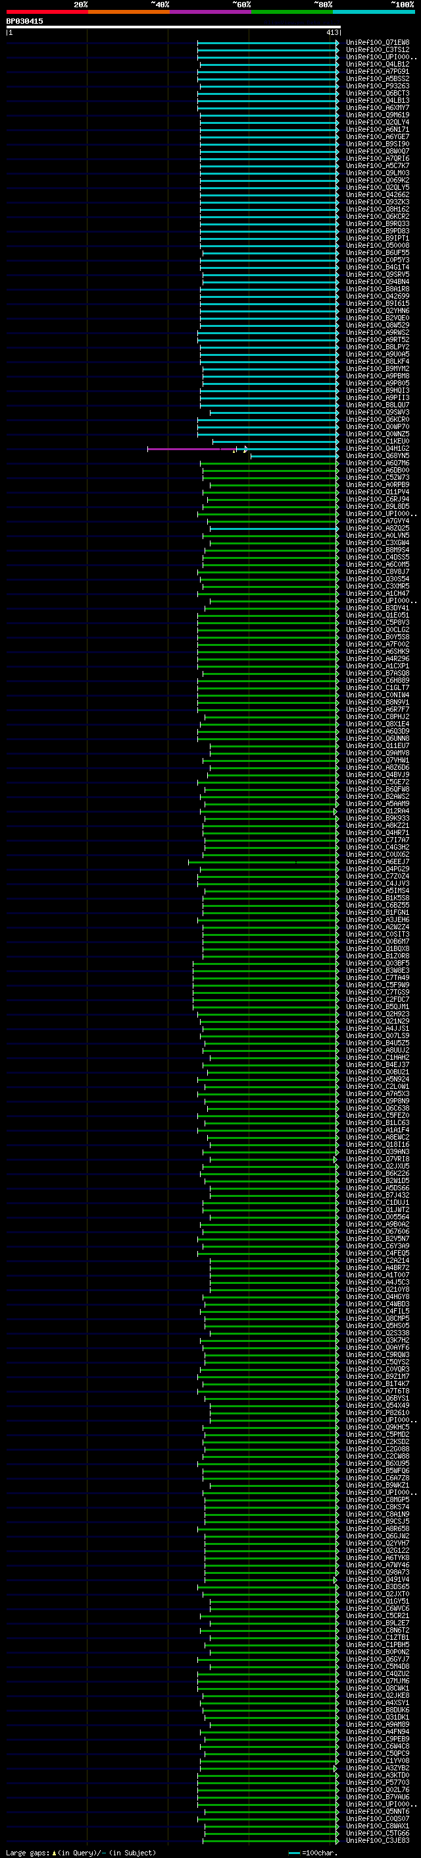Open entry UniRef100_A3KTD0
This screenshot has width=421, height=1858.
click(x=378, y=1775)
